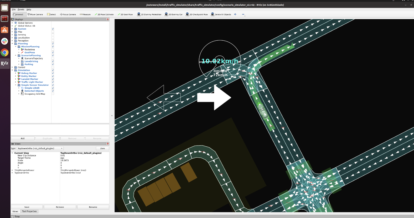Click the Save view button
Viewport: 414px width, 218px height.
(x=27, y=207)
